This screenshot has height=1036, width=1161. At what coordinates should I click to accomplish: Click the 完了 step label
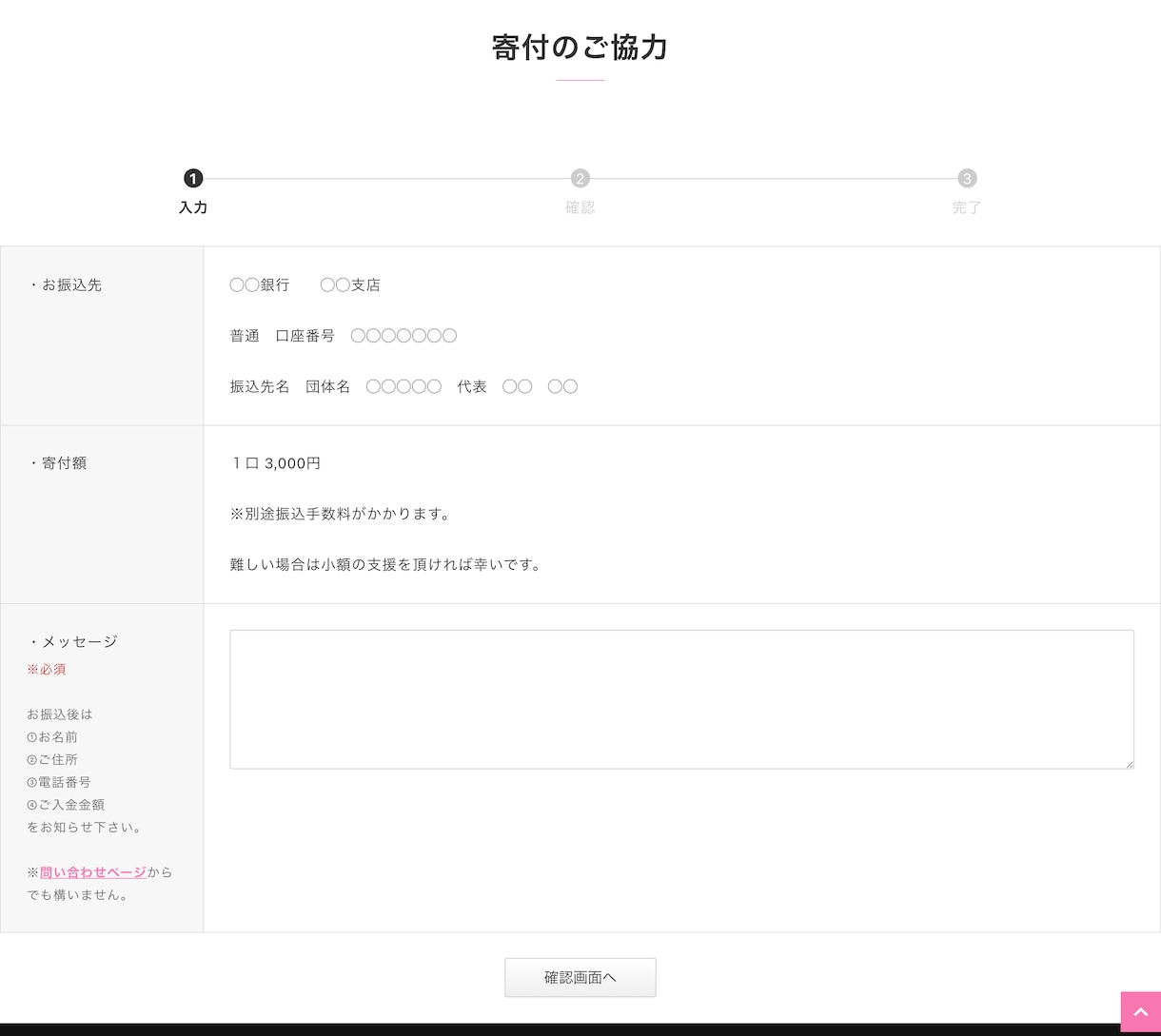point(967,207)
